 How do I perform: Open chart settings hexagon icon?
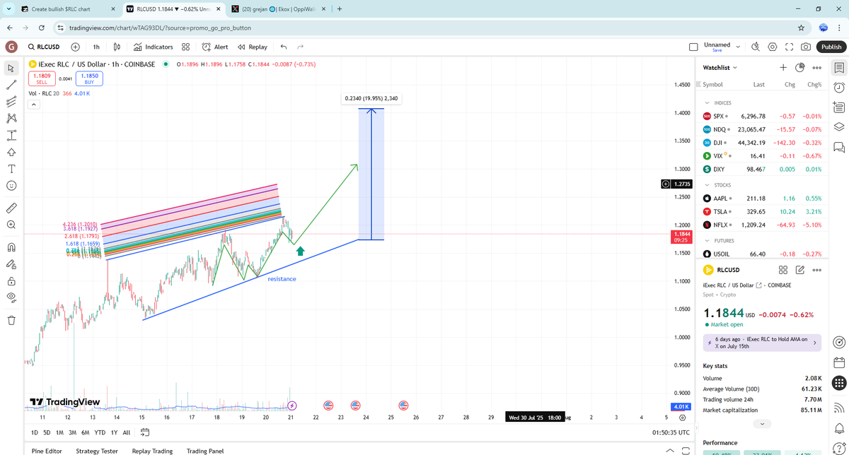point(773,47)
